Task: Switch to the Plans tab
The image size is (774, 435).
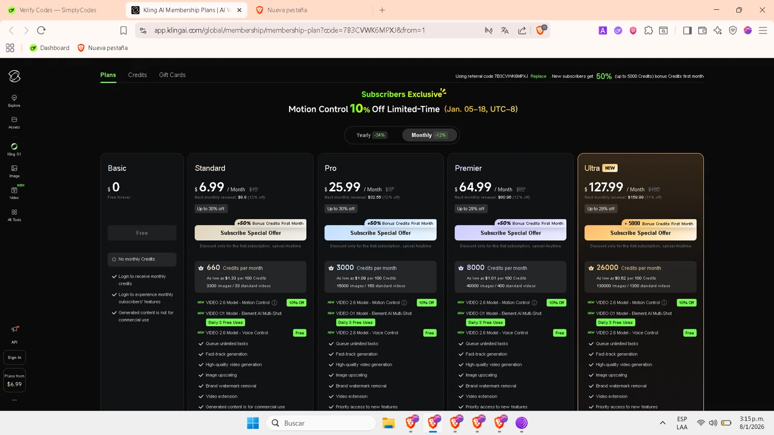Action: tap(108, 75)
